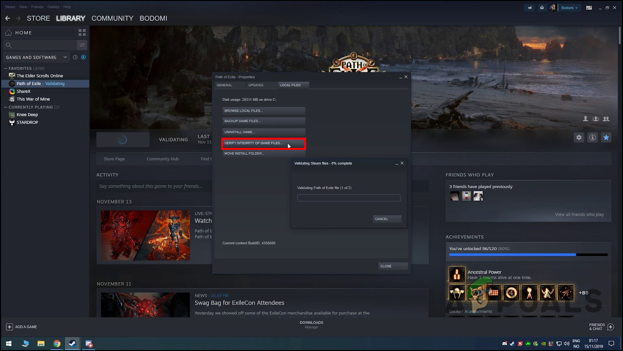Click Verify Integrity of Game Files
The image size is (623, 351).
264,143
